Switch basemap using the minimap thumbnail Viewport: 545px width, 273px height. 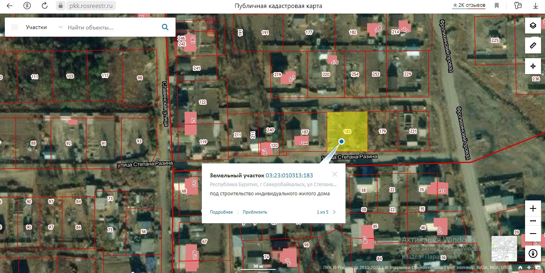(x=504, y=249)
